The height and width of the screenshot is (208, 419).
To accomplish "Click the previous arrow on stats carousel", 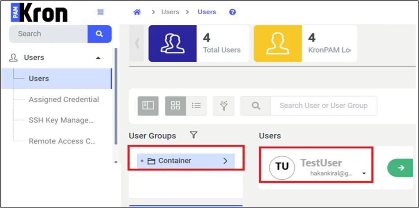I will pyautogui.click(x=136, y=43).
